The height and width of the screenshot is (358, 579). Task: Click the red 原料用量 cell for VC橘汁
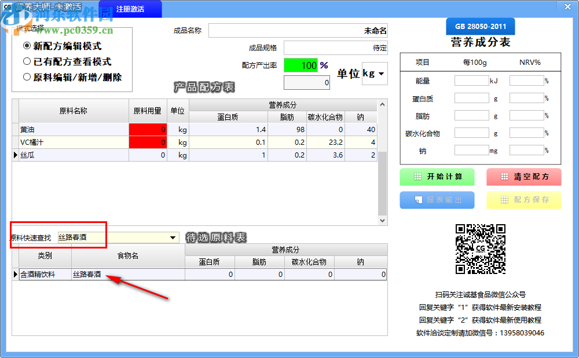pyautogui.click(x=148, y=143)
